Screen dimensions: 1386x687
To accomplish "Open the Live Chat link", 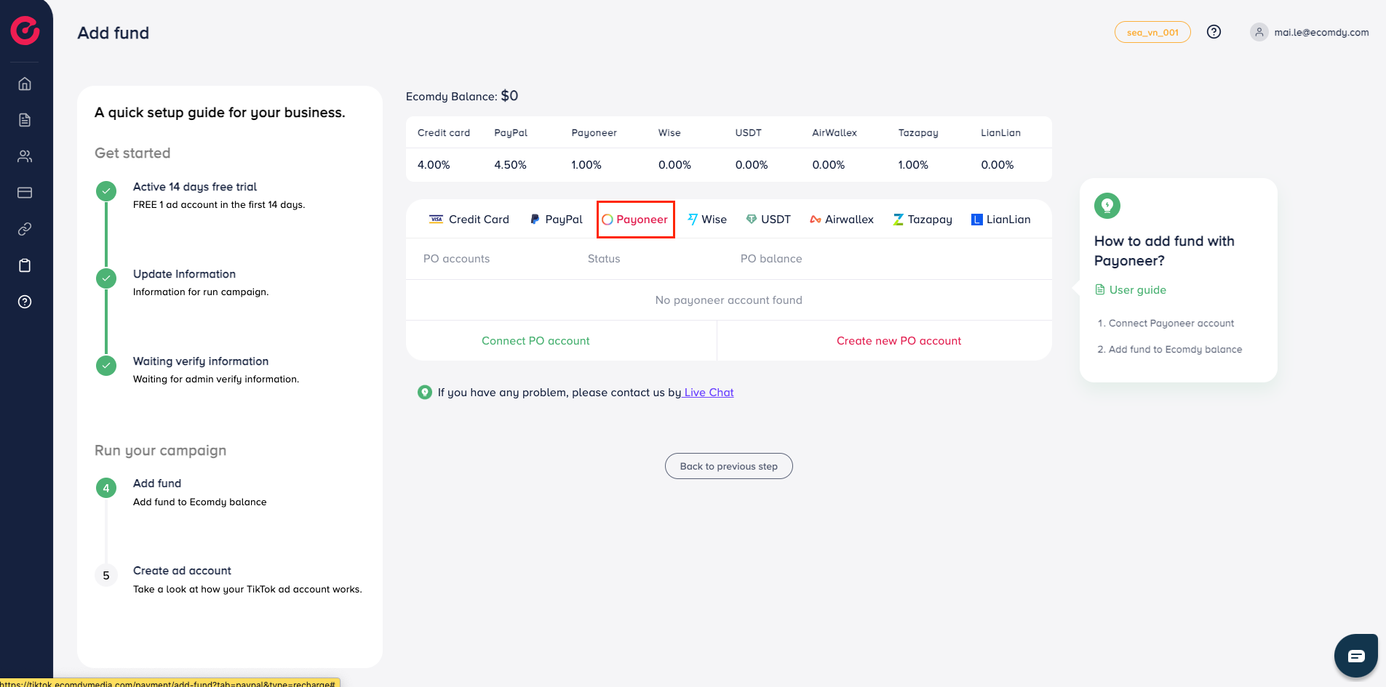I will point(709,393).
